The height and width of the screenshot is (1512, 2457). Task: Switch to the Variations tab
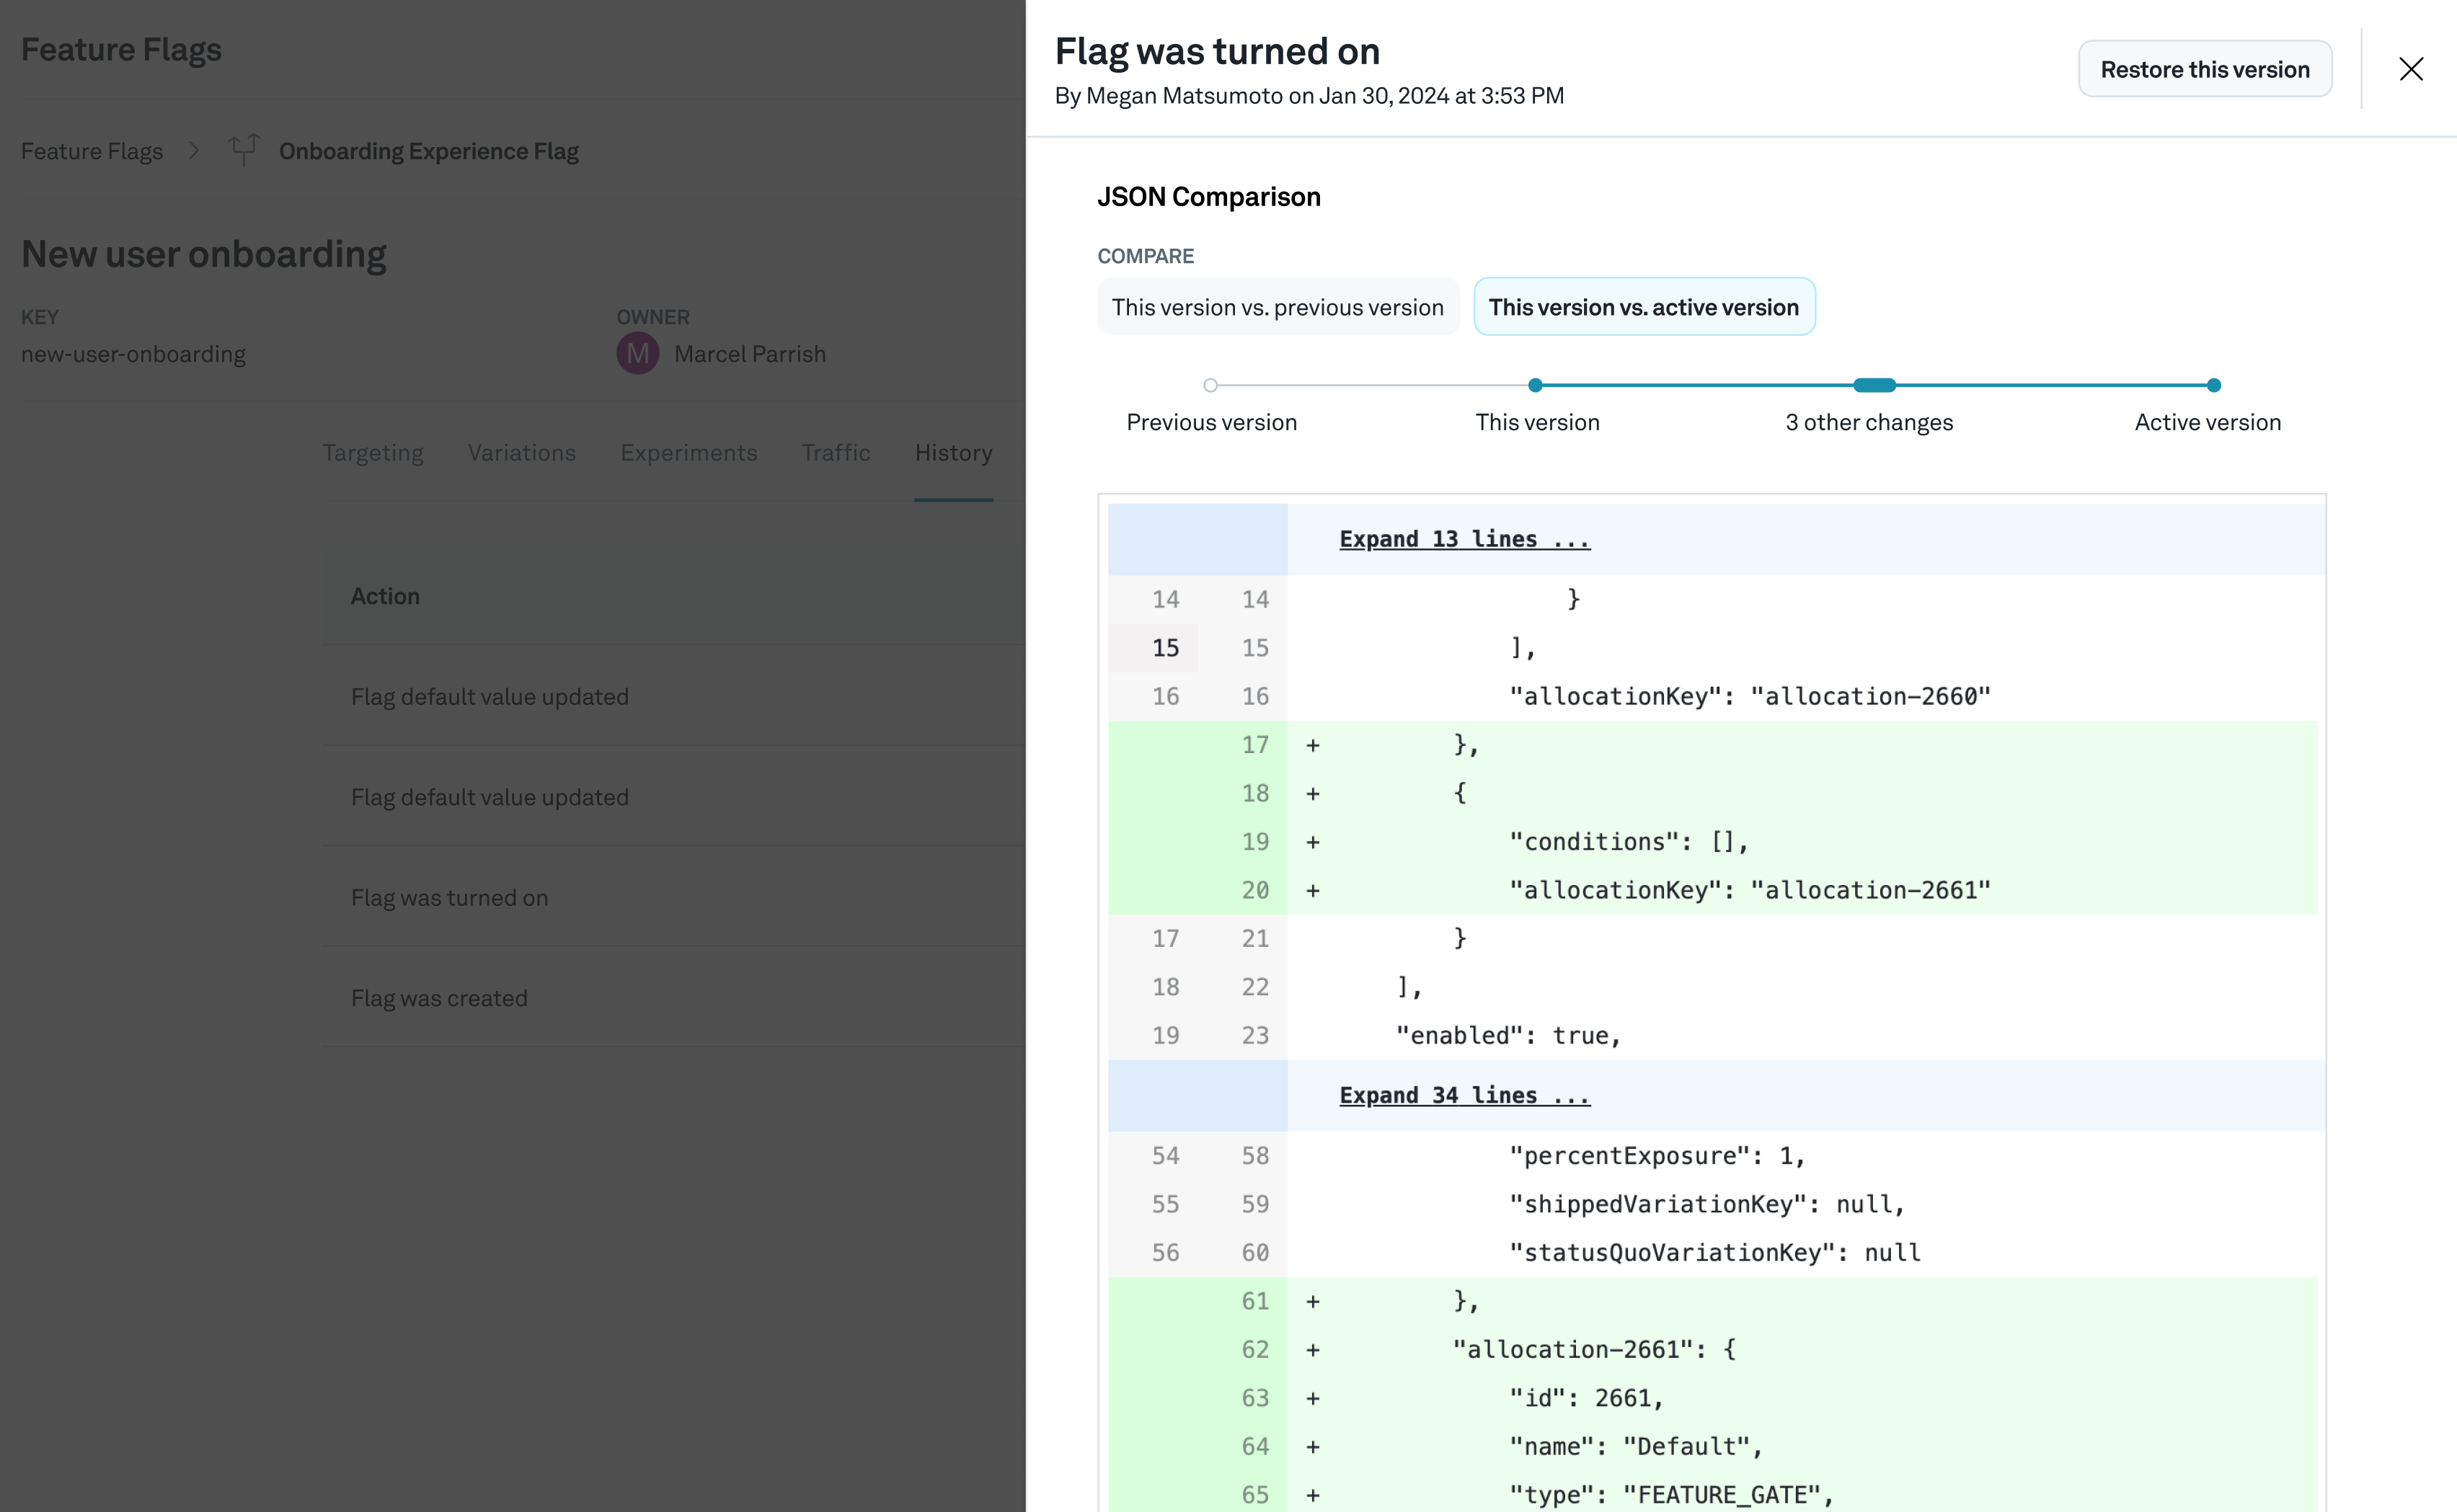pos(521,453)
